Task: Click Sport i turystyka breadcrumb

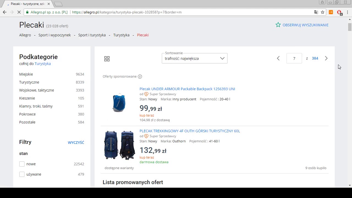Action: click(x=92, y=35)
